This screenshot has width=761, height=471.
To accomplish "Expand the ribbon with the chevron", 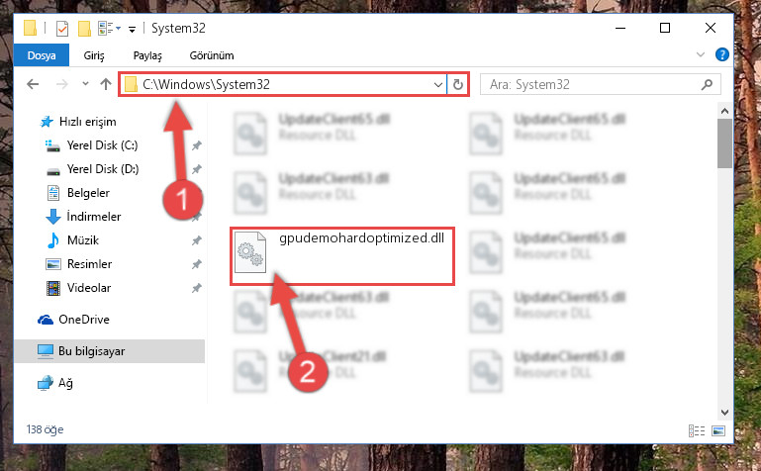I will 701,54.
